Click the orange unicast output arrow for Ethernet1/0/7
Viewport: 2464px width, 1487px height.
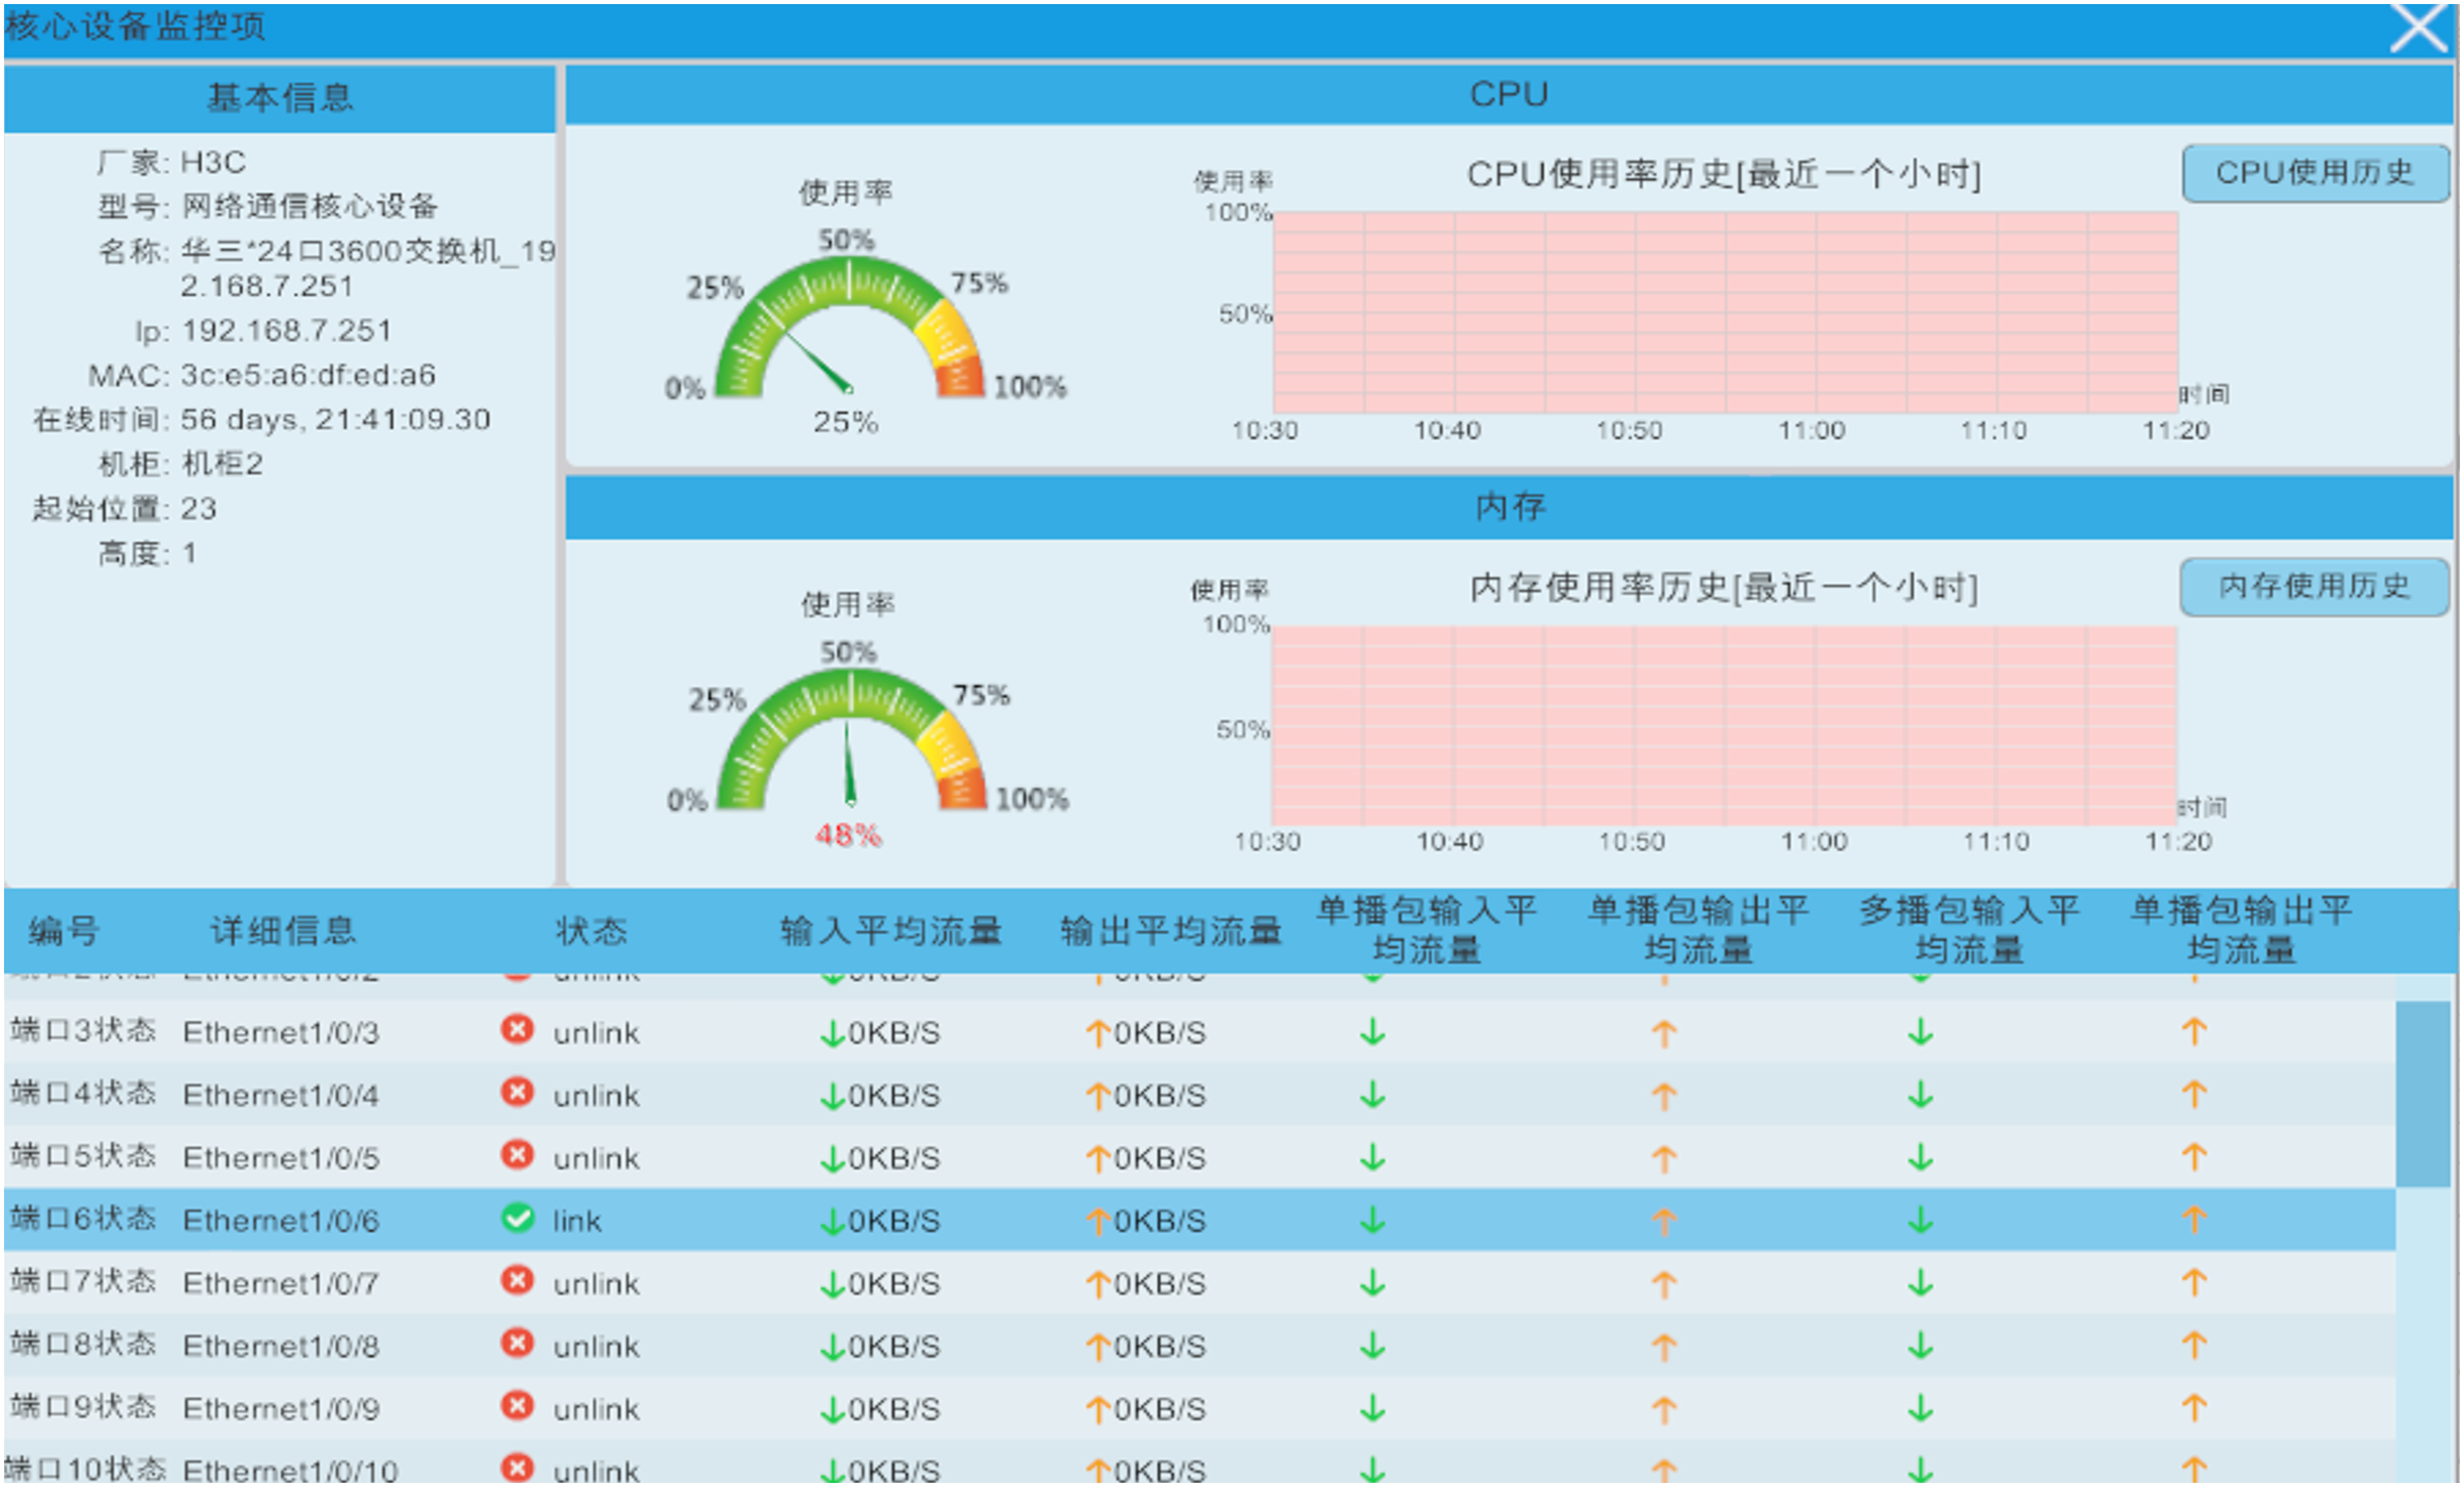point(1664,1284)
